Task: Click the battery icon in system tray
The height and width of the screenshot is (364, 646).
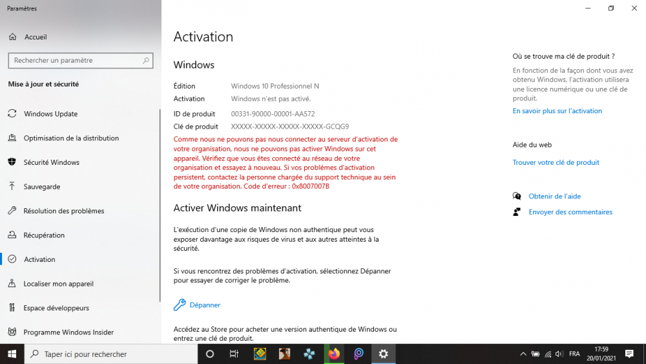Action: click(535, 354)
